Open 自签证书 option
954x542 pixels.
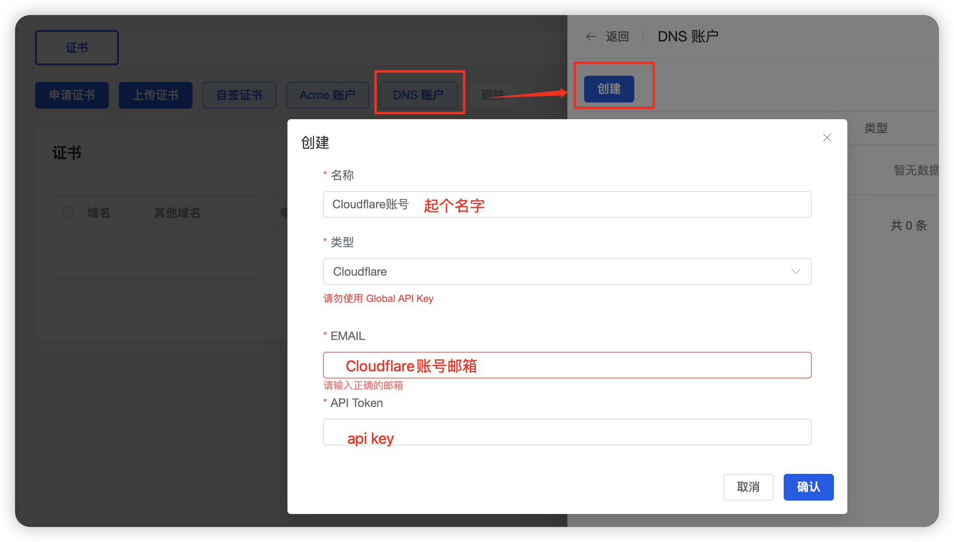pos(239,95)
